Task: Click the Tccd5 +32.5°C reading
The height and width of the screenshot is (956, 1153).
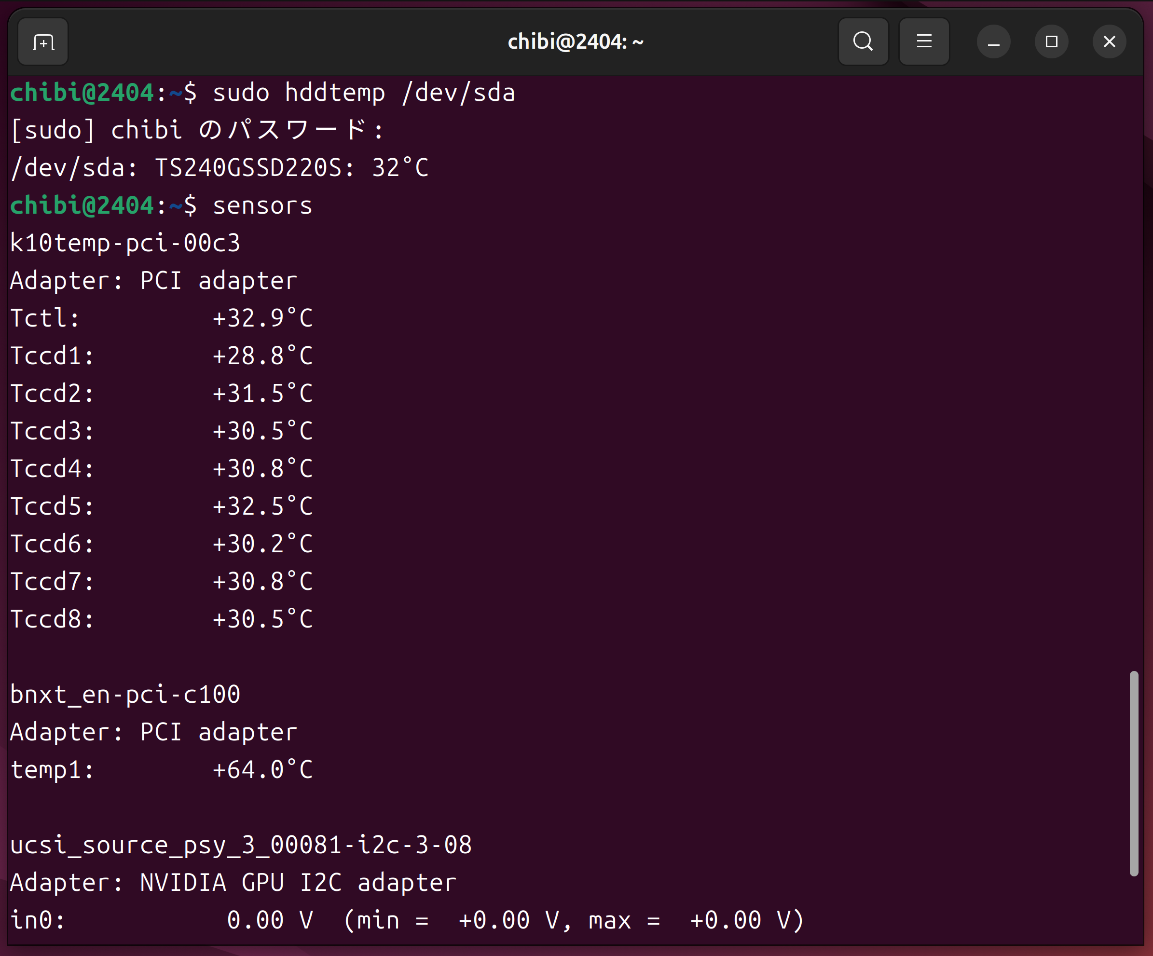Action: click(x=262, y=506)
